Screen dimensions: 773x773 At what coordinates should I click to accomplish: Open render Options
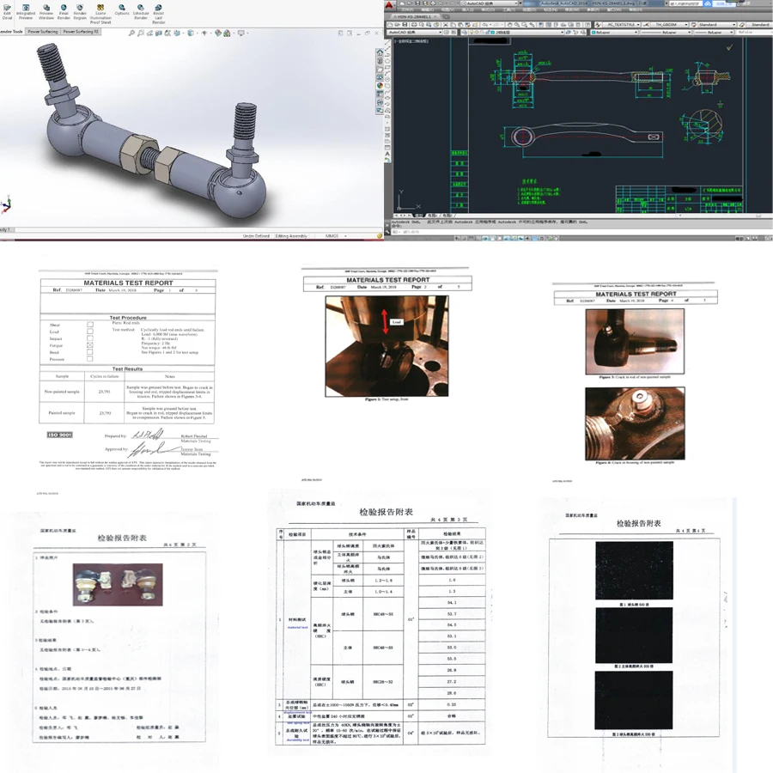(122, 10)
